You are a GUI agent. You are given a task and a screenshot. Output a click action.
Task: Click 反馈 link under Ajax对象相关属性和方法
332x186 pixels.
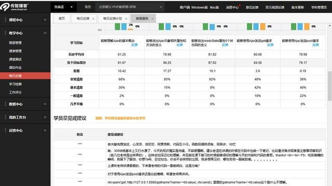[x=180, y=45]
